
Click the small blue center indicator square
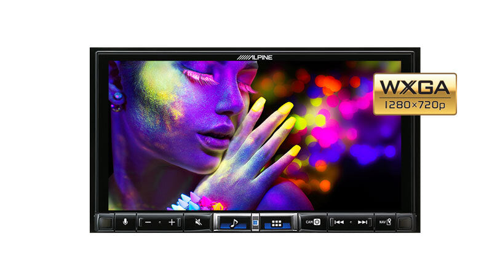tap(255, 222)
